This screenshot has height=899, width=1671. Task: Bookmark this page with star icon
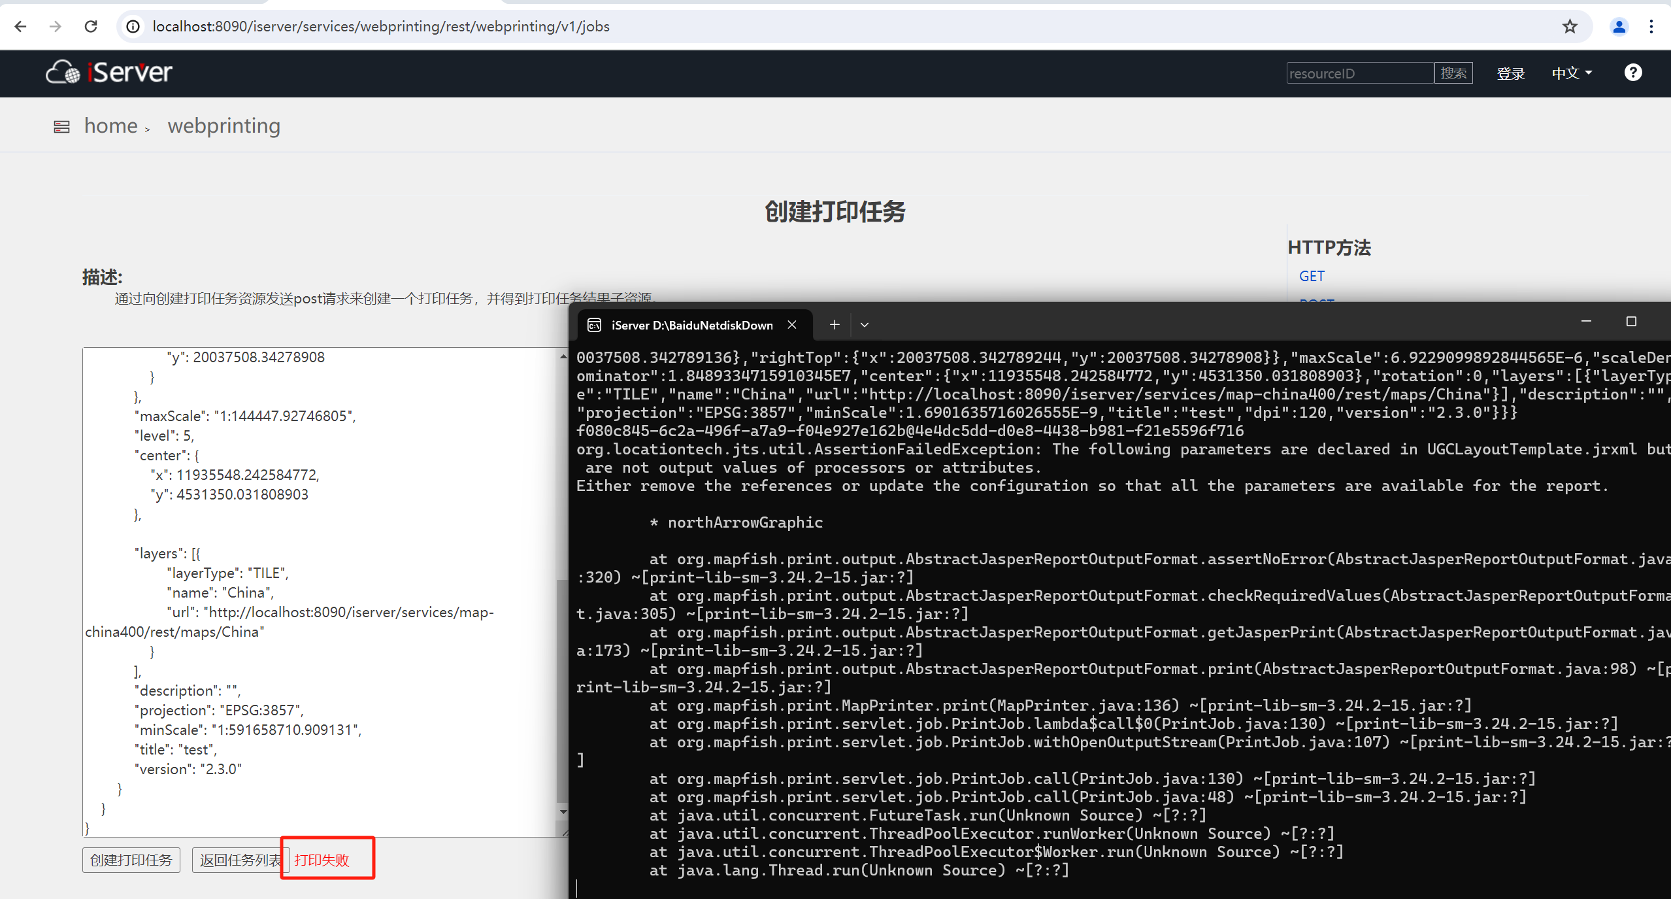pos(1570,26)
